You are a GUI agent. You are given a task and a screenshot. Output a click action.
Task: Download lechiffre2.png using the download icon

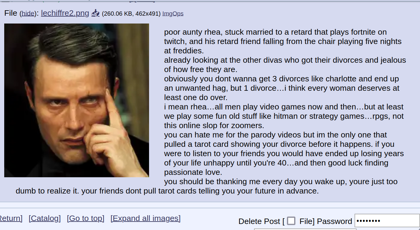point(95,13)
